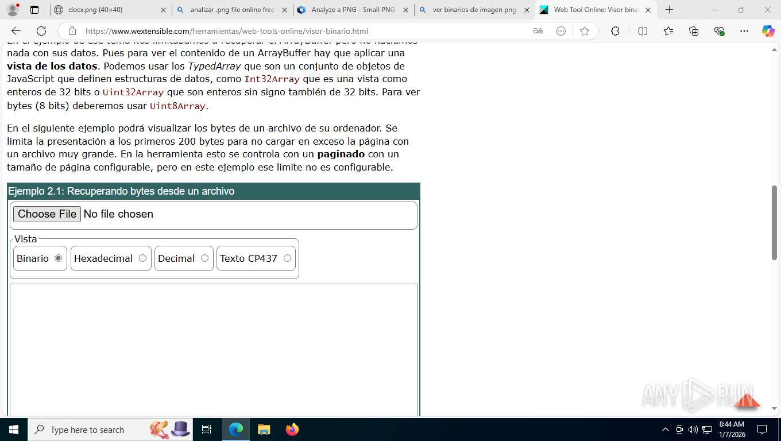
Task: Open the Windows Start menu
Action: (13, 430)
